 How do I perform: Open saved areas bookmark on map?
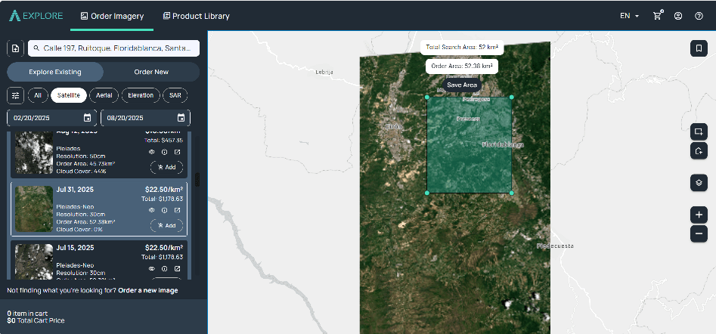(x=699, y=48)
